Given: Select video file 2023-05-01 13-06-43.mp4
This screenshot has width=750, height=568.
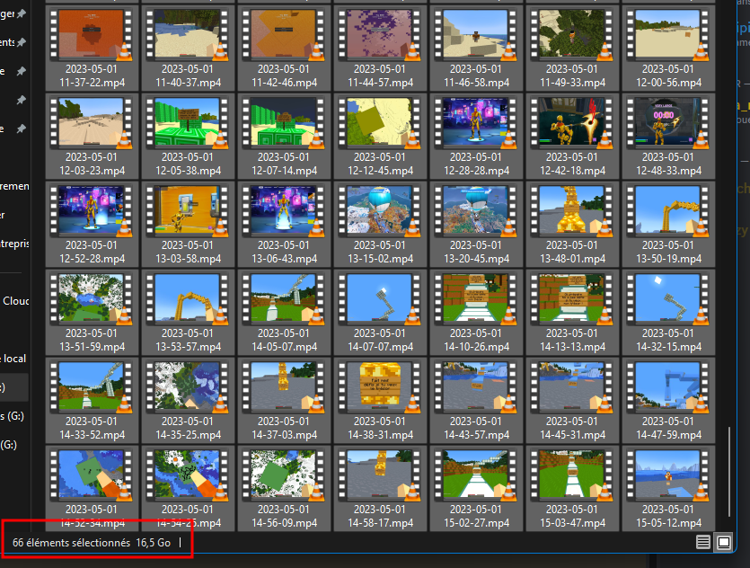Looking at the screenshot, I should coord(284,224).
